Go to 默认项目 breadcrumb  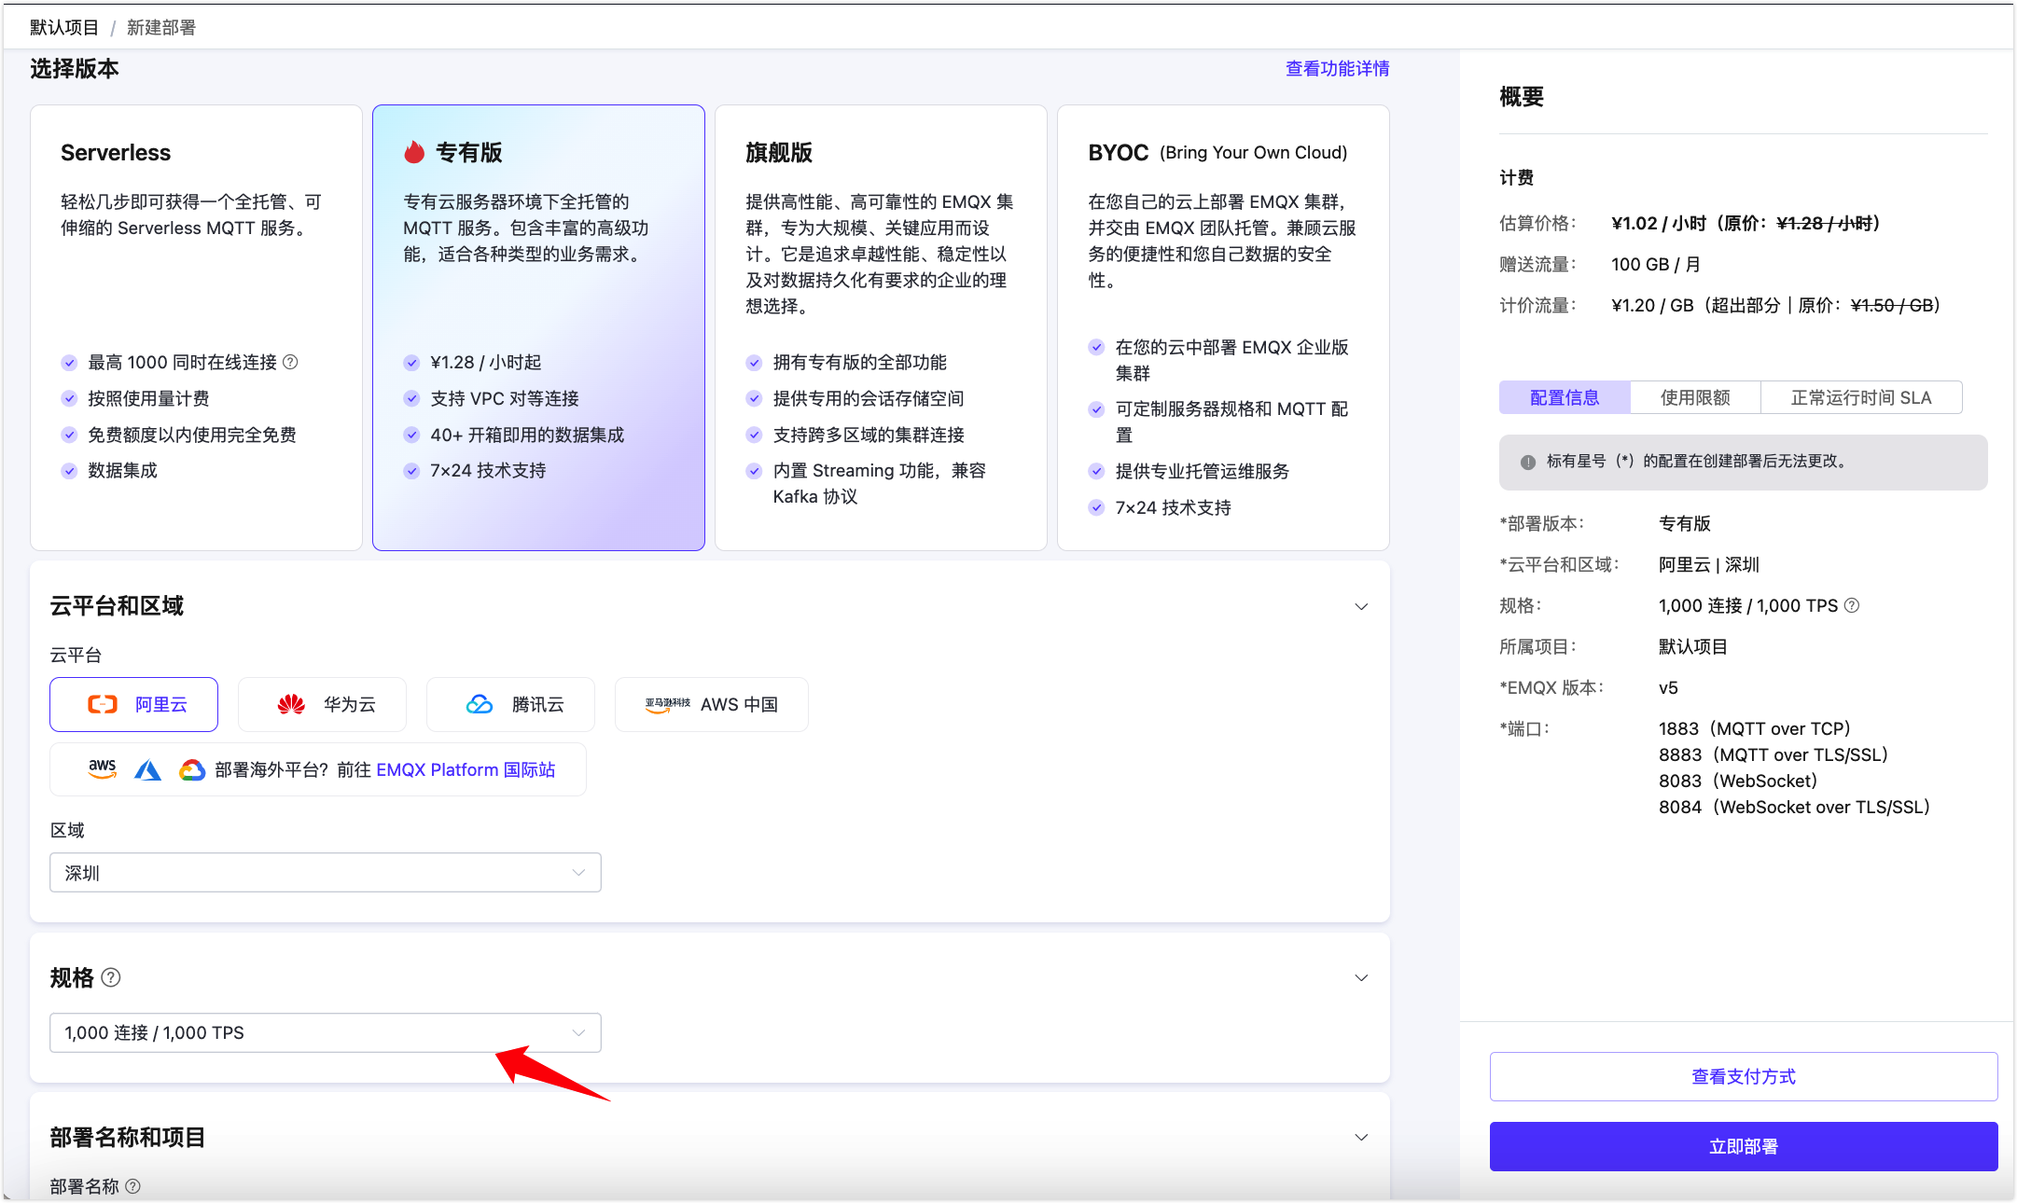pos(64,27)
